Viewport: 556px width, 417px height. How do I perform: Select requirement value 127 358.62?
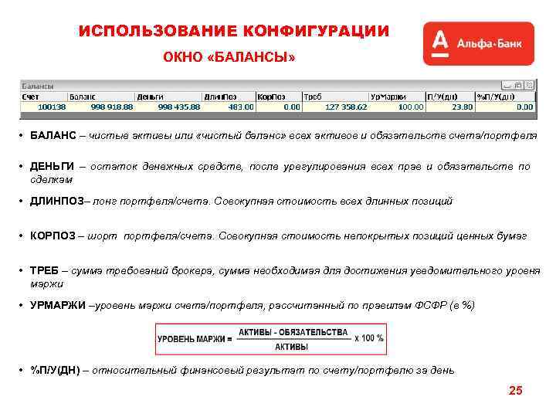click(x=335, y=107)
